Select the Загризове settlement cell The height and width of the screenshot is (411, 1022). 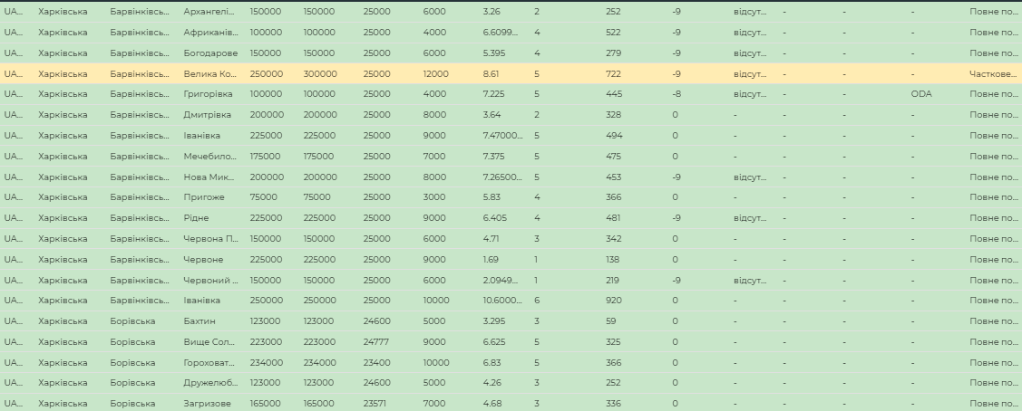[207, 404]
